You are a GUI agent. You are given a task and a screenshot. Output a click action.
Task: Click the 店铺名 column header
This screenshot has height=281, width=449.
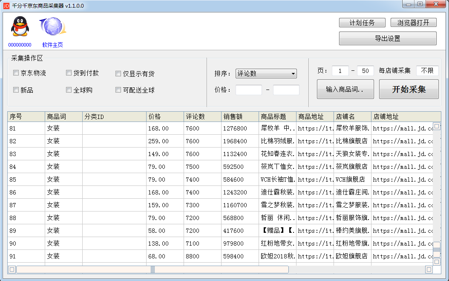click(x=353, y=117)
